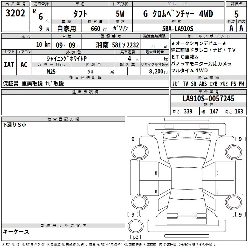Image resolution: width=248 pixels, height=248 pixels.
Task: Select the grade G クロムベンチャー 4WD text
Action: (x=178, y=14)
